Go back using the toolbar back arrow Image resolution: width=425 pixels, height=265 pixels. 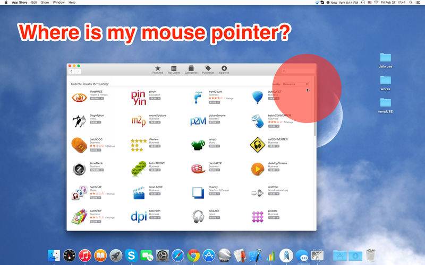[72, 71]
